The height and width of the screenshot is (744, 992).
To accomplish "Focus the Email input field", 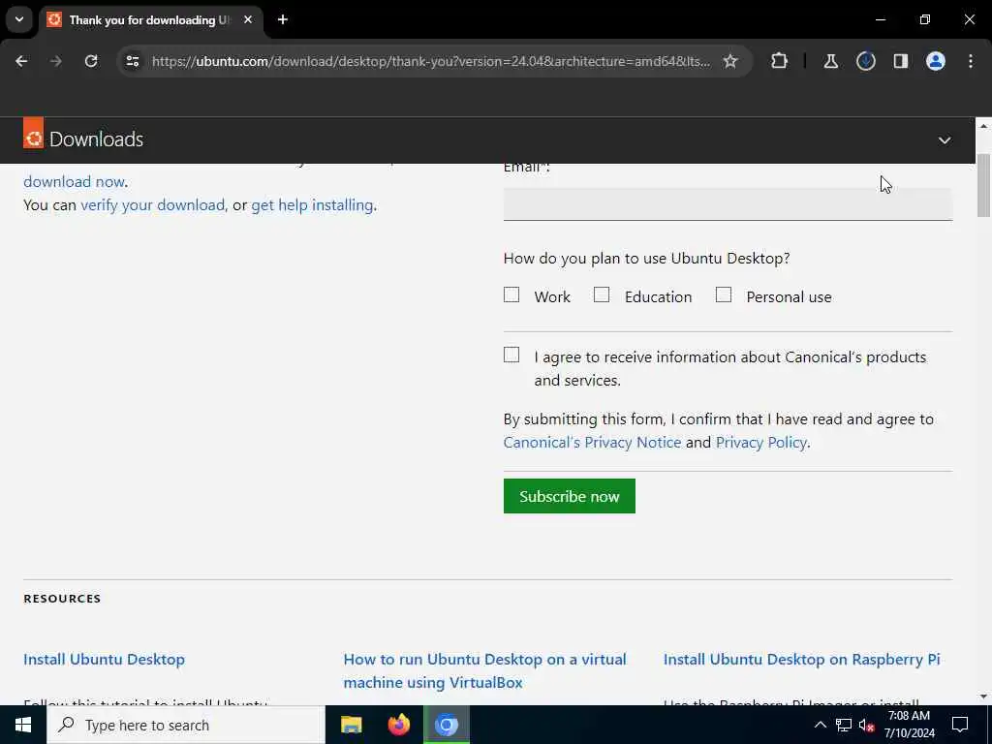I will coord(728,203).
